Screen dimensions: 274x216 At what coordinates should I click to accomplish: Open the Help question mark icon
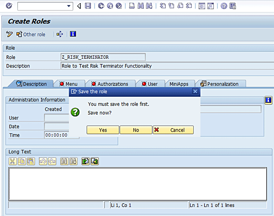(x=224, y=6)
